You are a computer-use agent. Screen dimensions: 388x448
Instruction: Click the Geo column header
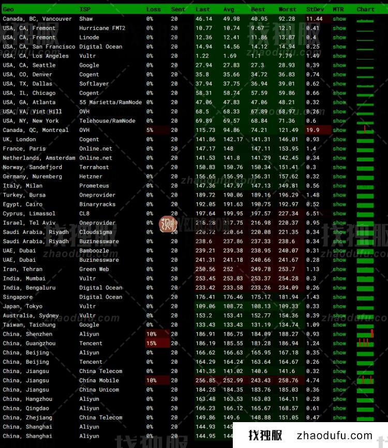(x=8, y=9)
